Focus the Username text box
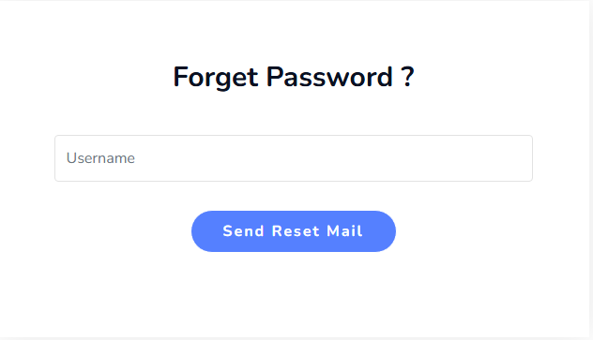The height and width of the screenshot is (340, 593). (x=294, y=158)
